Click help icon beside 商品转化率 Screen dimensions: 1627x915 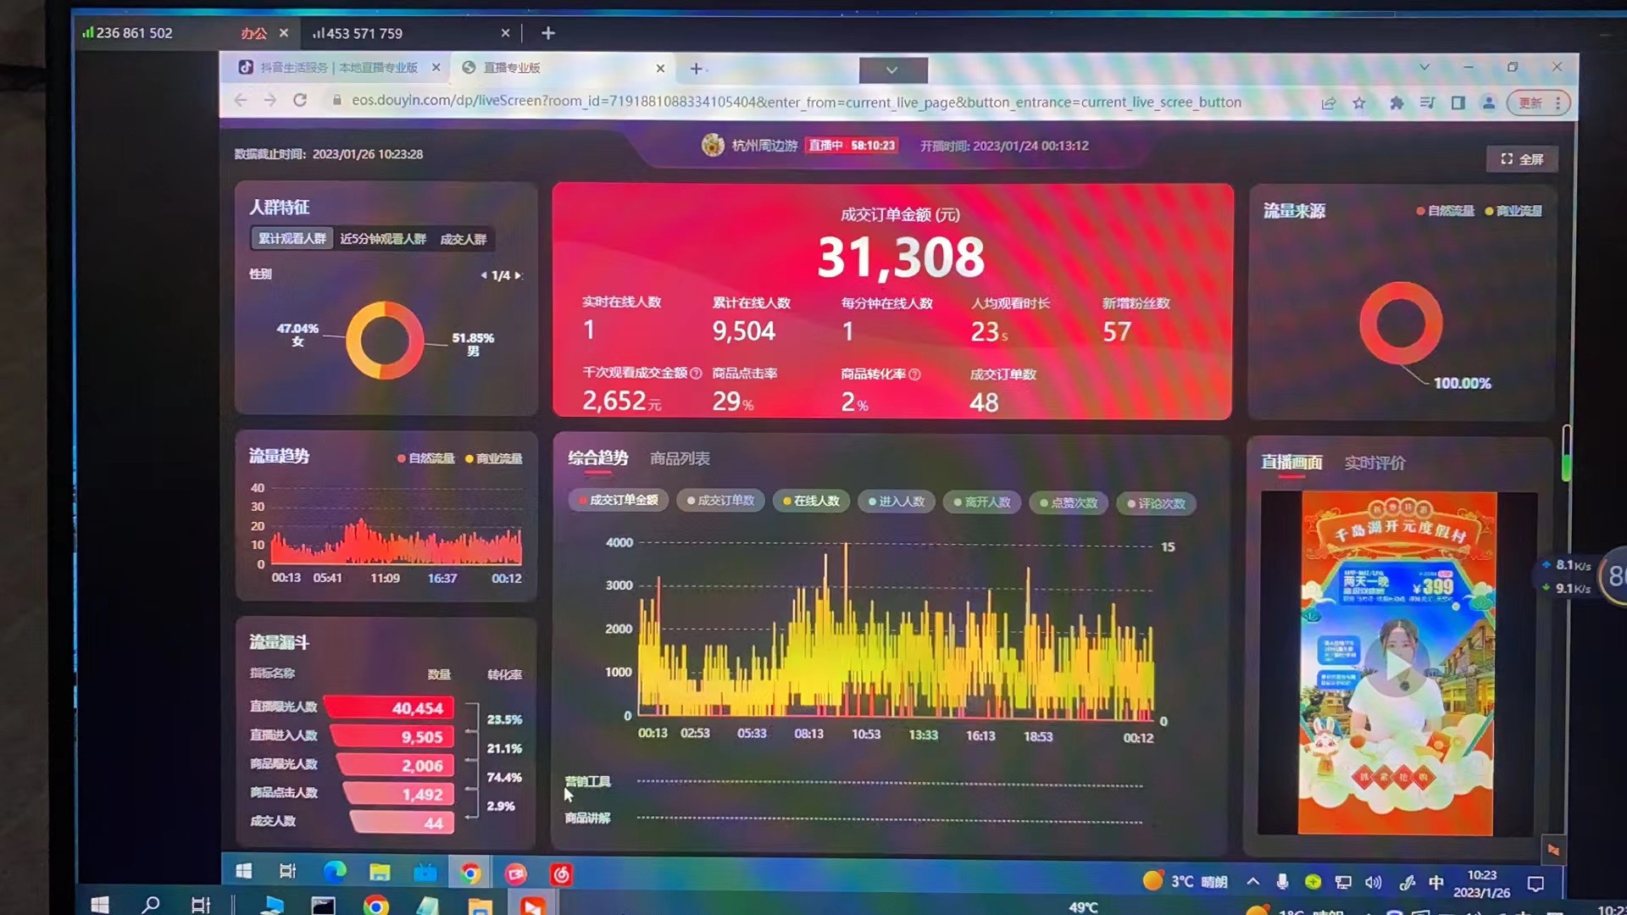pyautogui.click(x=915, y=374)
